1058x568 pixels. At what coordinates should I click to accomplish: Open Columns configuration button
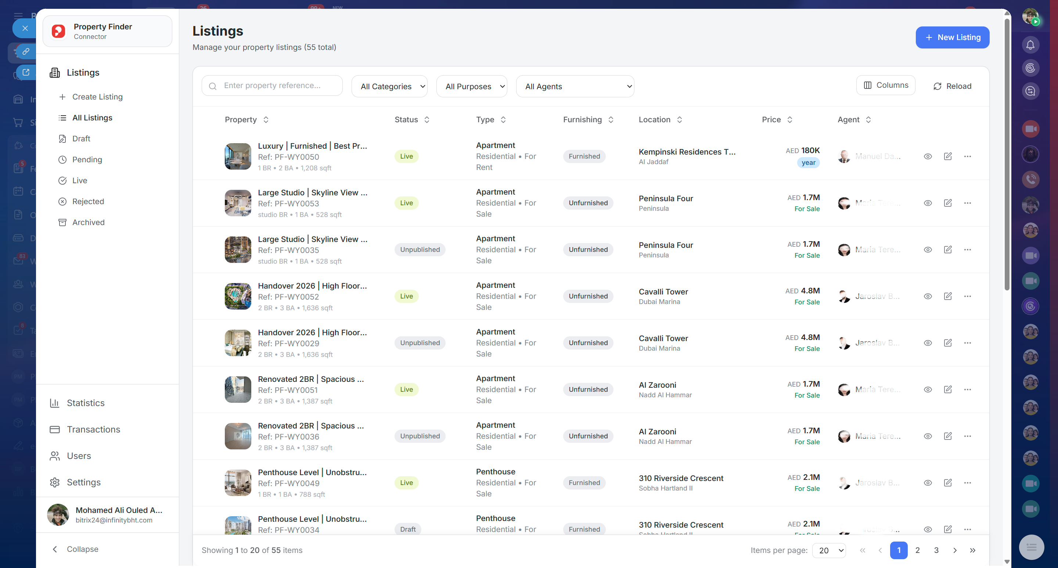click(x=885, y=85)
